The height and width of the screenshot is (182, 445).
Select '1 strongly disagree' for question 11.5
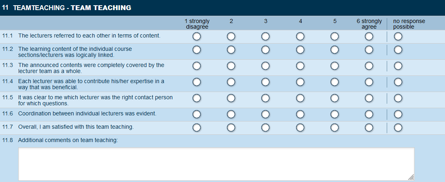(197, 98)
